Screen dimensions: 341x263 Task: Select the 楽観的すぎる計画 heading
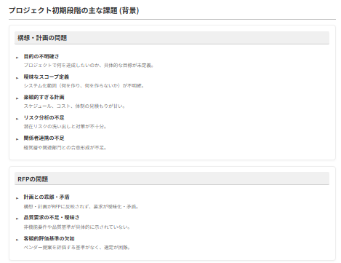44,98
